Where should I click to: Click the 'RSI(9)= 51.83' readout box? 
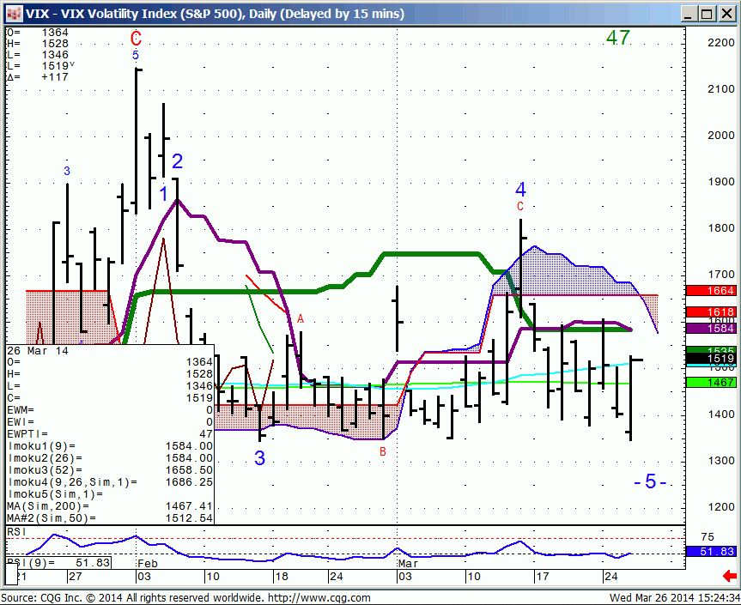pos(59,562)
